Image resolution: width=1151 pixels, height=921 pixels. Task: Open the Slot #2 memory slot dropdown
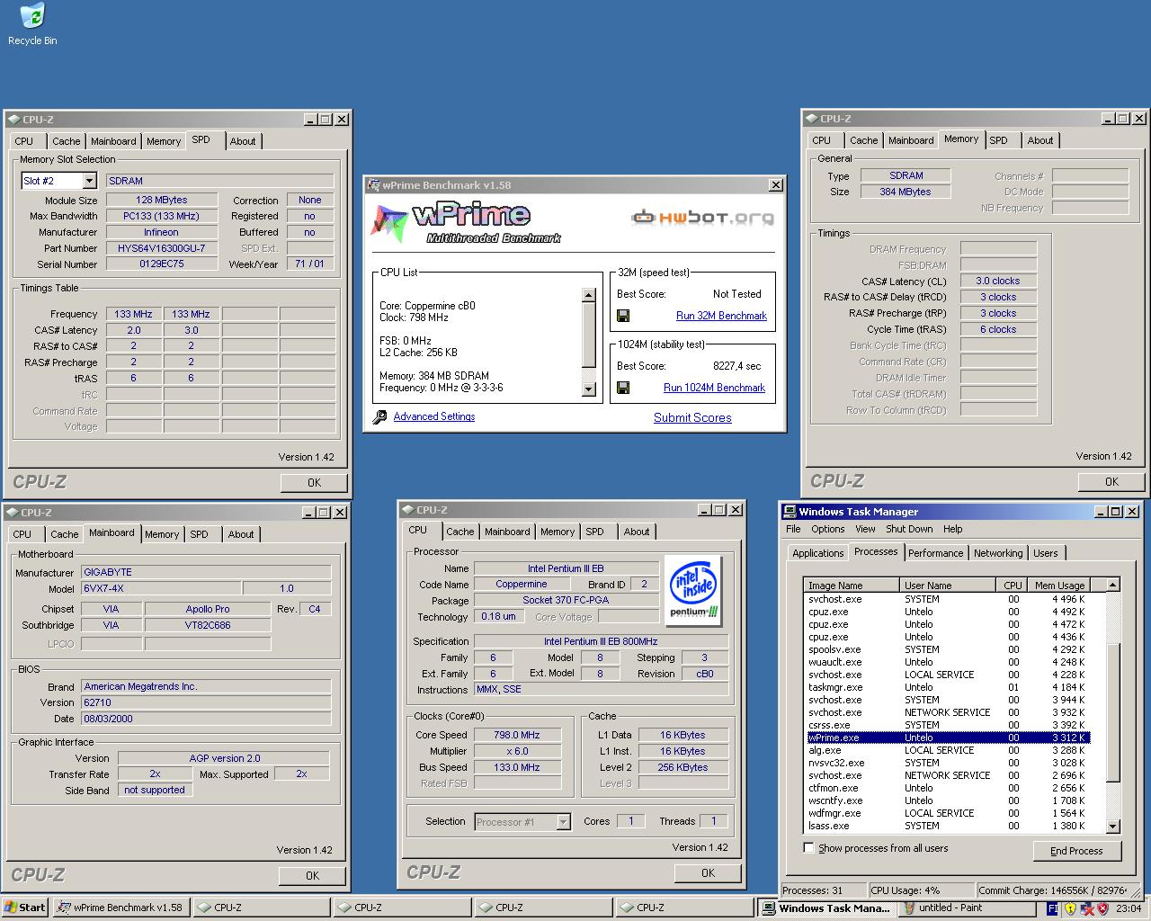tap(88, 181)
